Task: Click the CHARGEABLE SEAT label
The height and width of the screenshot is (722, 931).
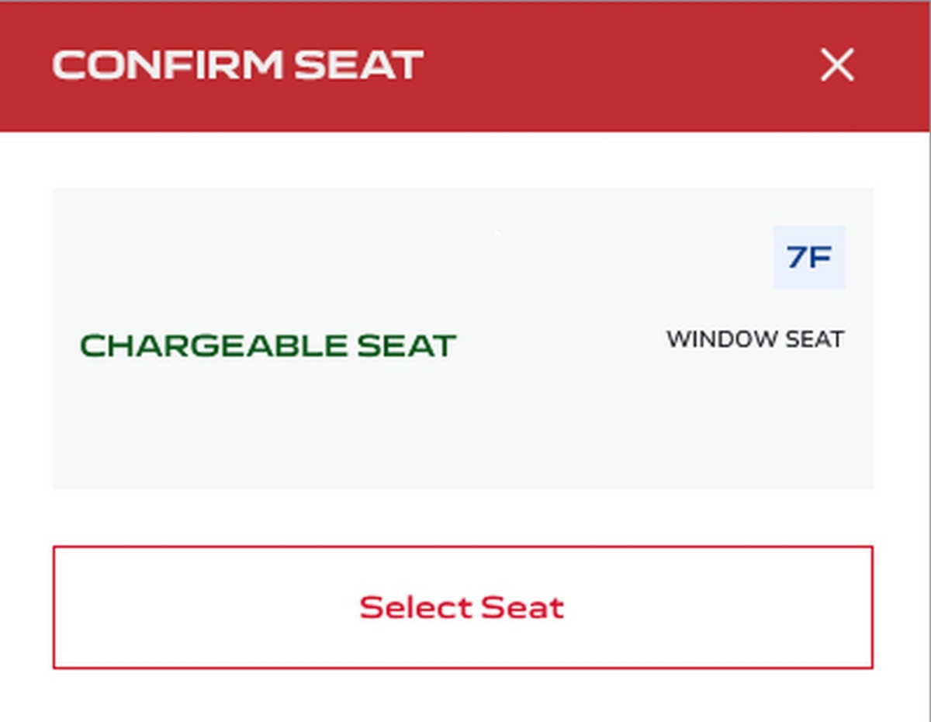Action: [x=268, y=346]
